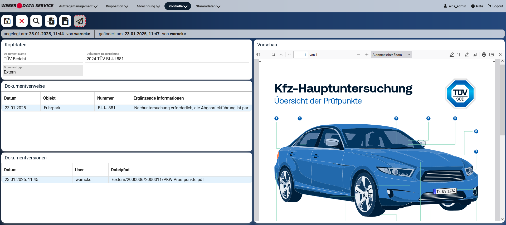This screenshot has width=506, height=225.
Task: Open the Stammdaten menu
Action: pos(208,6)
